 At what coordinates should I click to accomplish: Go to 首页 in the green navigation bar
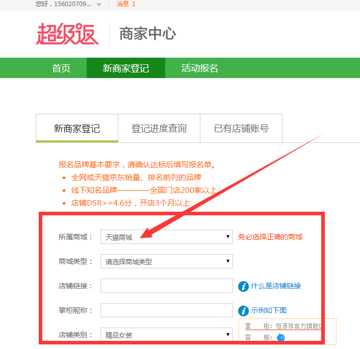61,68
